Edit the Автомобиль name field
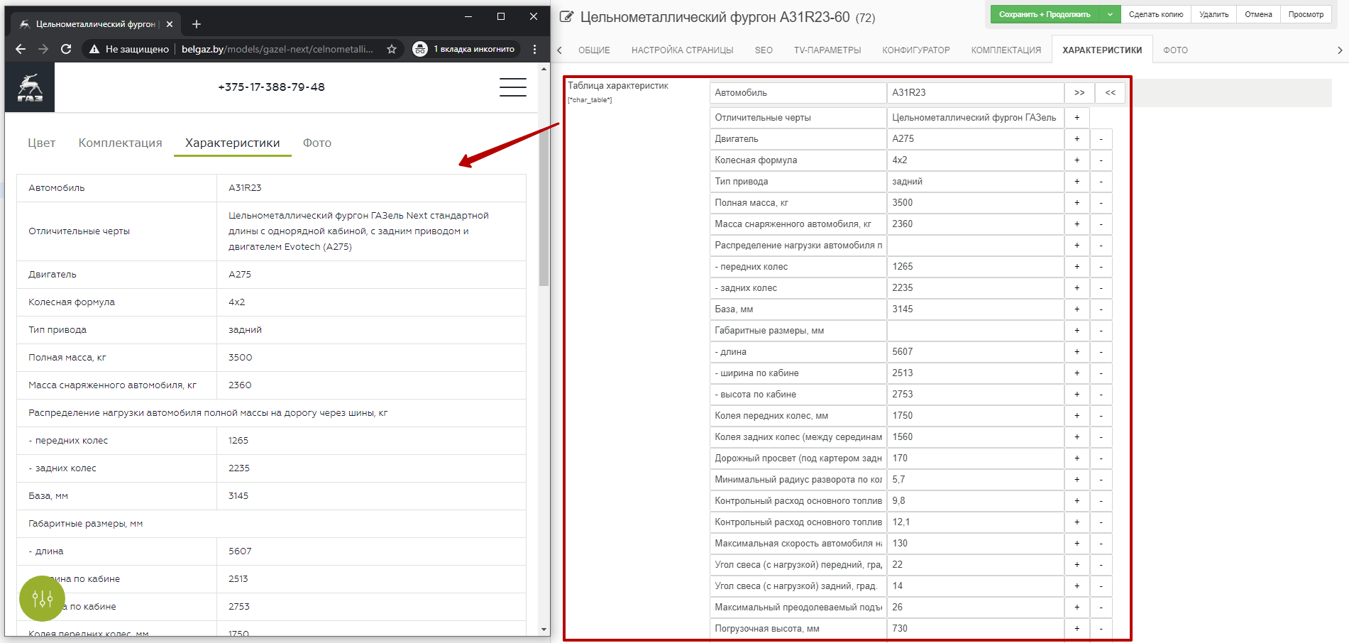Screen dimensions: 1349x643 point(798,93)
